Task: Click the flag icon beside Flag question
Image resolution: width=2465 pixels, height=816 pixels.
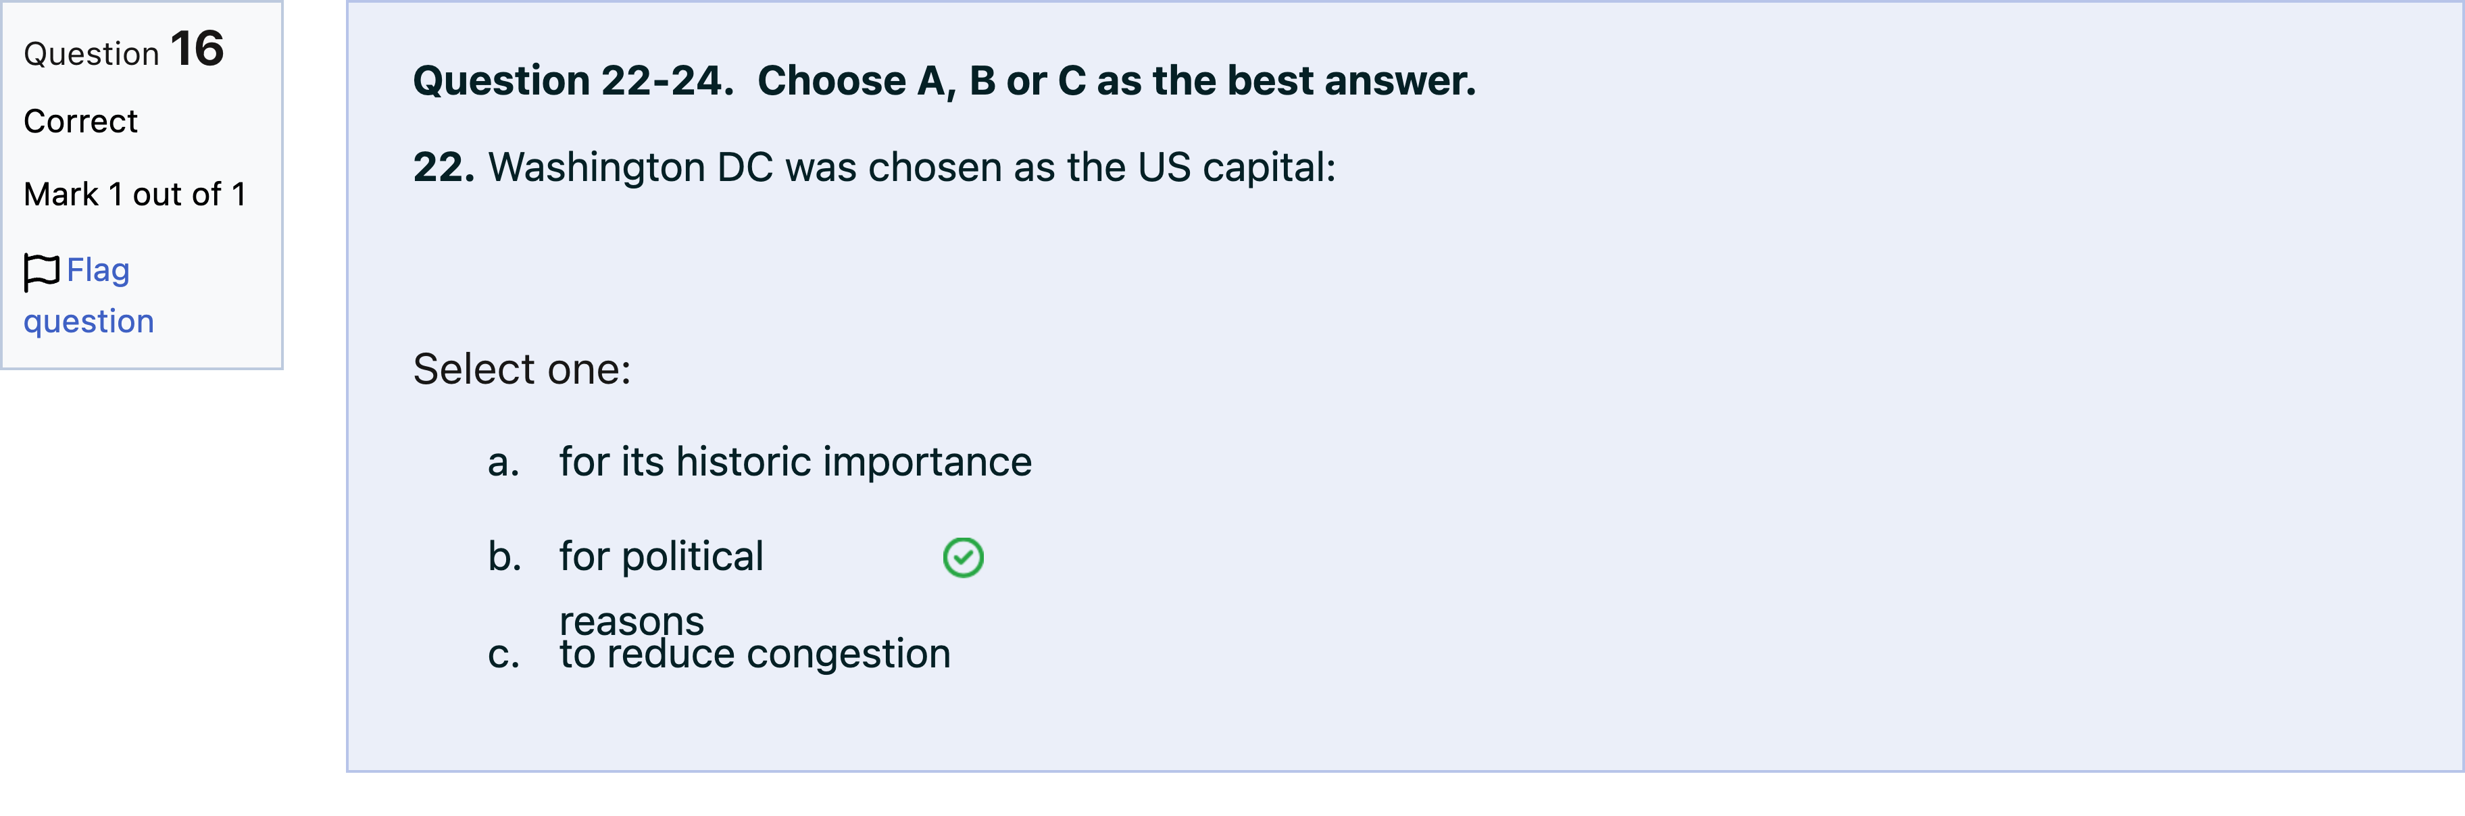Action: click(41, 272)
